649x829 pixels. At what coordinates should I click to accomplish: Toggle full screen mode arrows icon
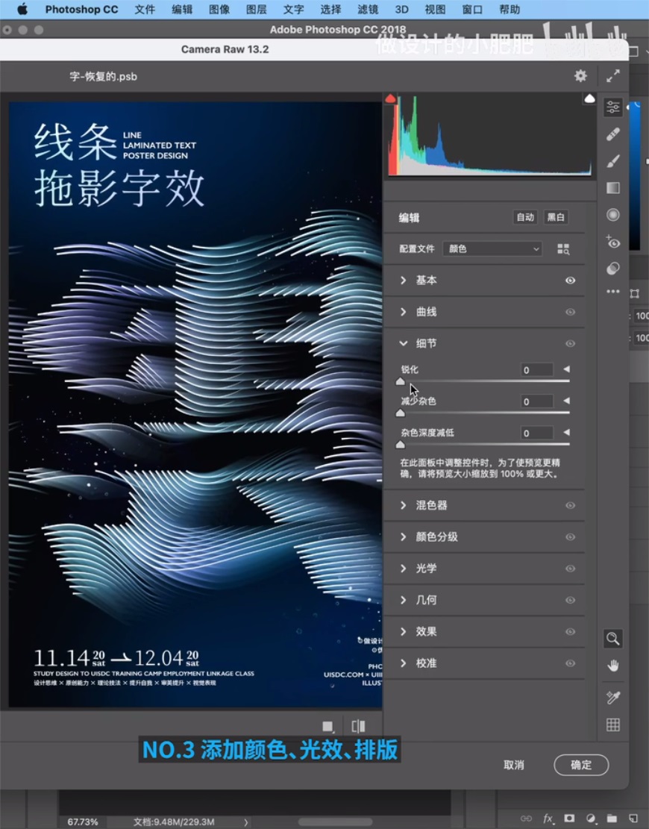click(x=613, y=76)
